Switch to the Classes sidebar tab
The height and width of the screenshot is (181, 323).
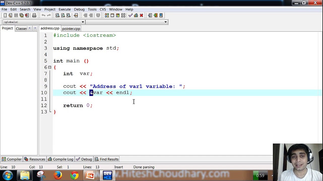coord(21,29)
